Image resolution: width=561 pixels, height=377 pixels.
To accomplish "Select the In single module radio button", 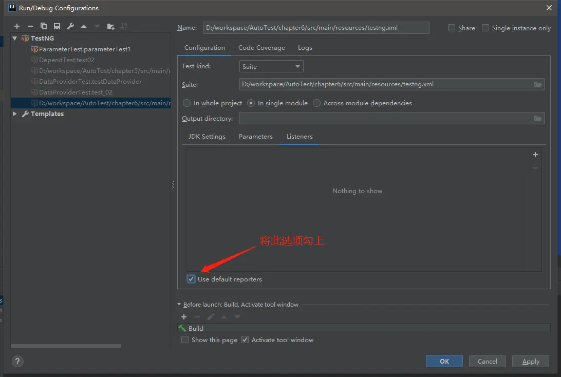I will pos(251,103).
